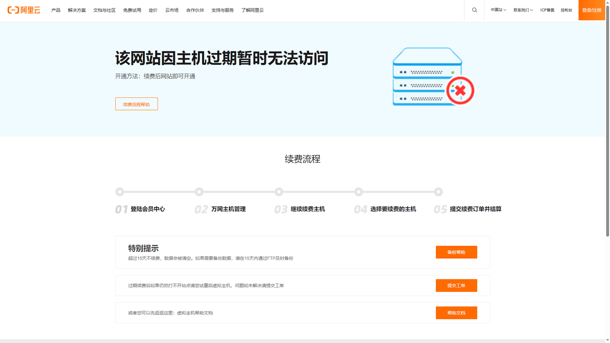
Task: Open the 免费试用 menu item
Action: (132, 10)
